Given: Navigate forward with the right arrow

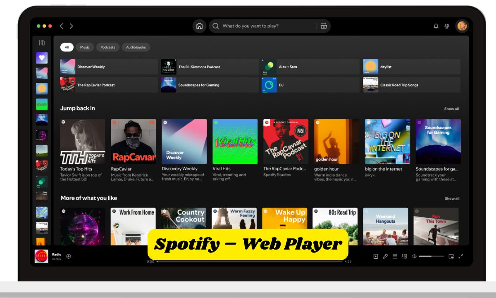Looking at the screenshot, I should (71, 26).
